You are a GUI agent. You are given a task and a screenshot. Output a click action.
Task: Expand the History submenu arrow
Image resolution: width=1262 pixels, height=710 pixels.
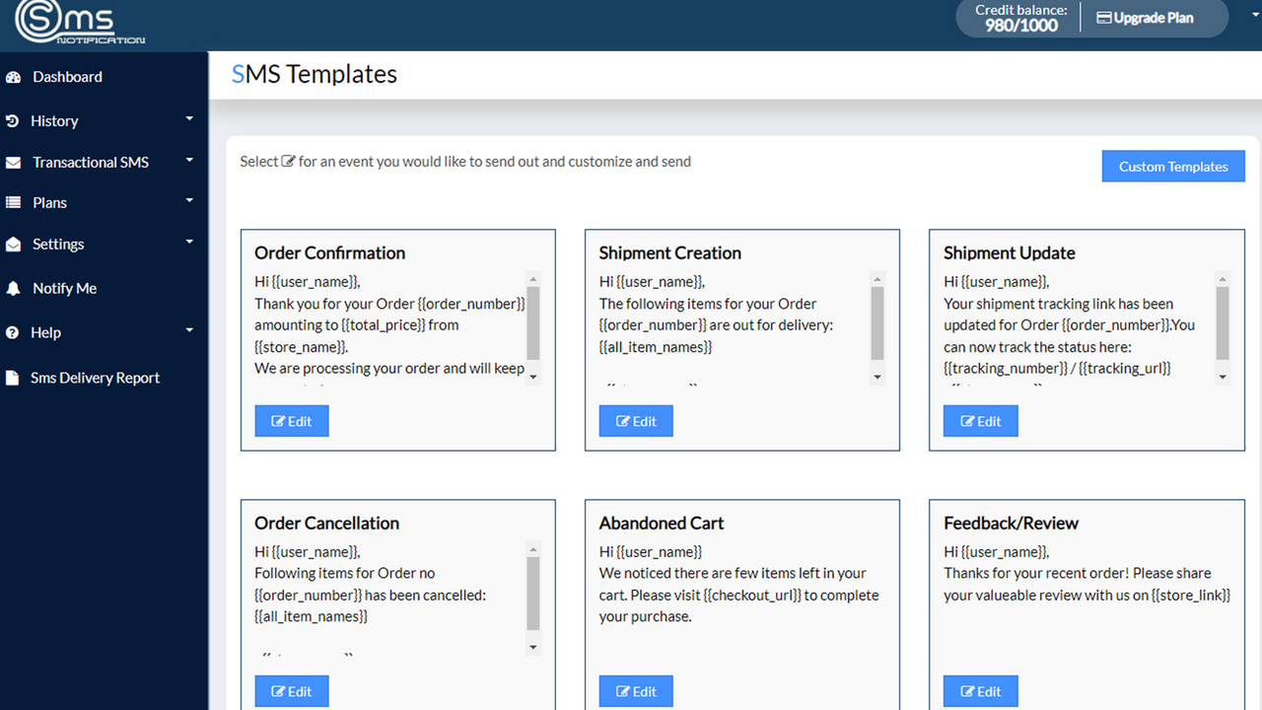189,119
